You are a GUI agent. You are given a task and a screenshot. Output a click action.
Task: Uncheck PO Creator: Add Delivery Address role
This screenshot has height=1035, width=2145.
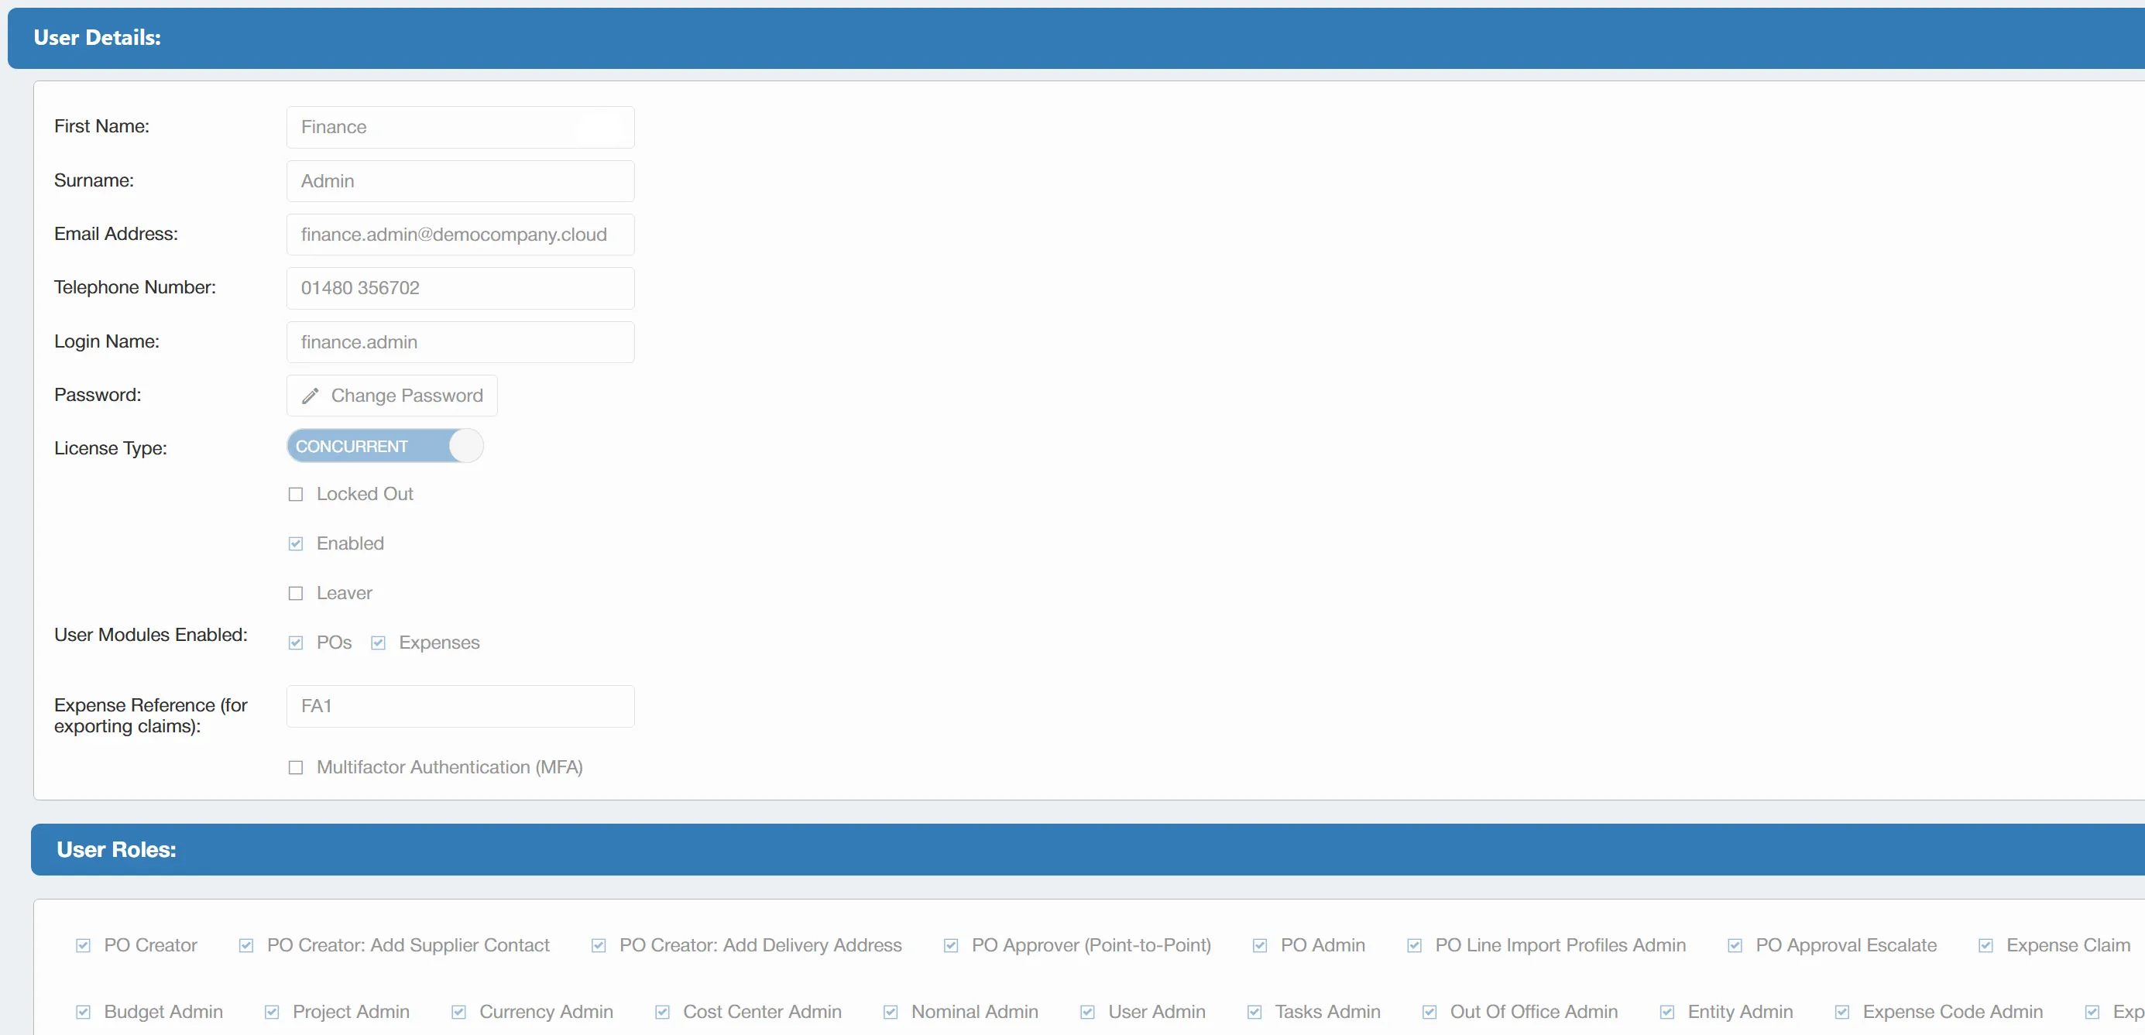pos(599,945)
